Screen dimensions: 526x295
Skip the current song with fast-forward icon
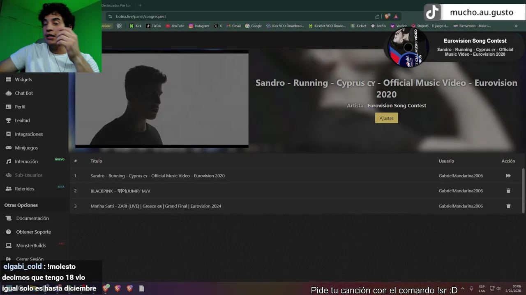[508, 176]
